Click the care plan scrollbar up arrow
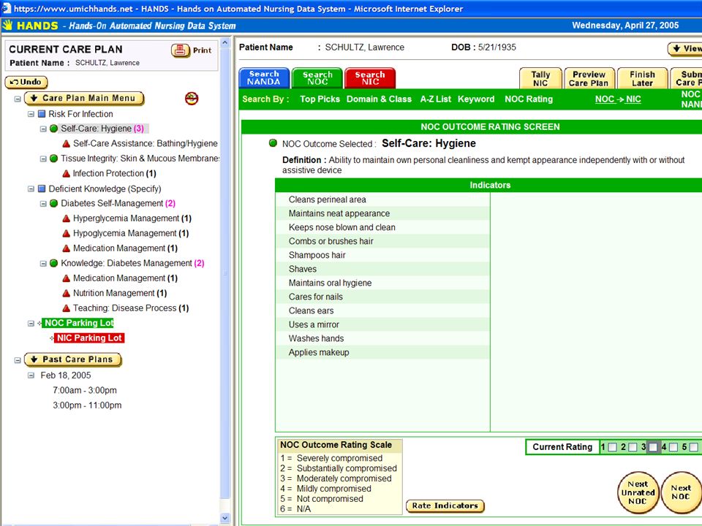 pyautogui.click(x=224, y=43)
